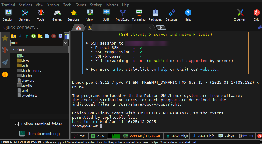Follow the 'help' link in terminal
Viewport: 262px width, 144px height.
[163, 69]
